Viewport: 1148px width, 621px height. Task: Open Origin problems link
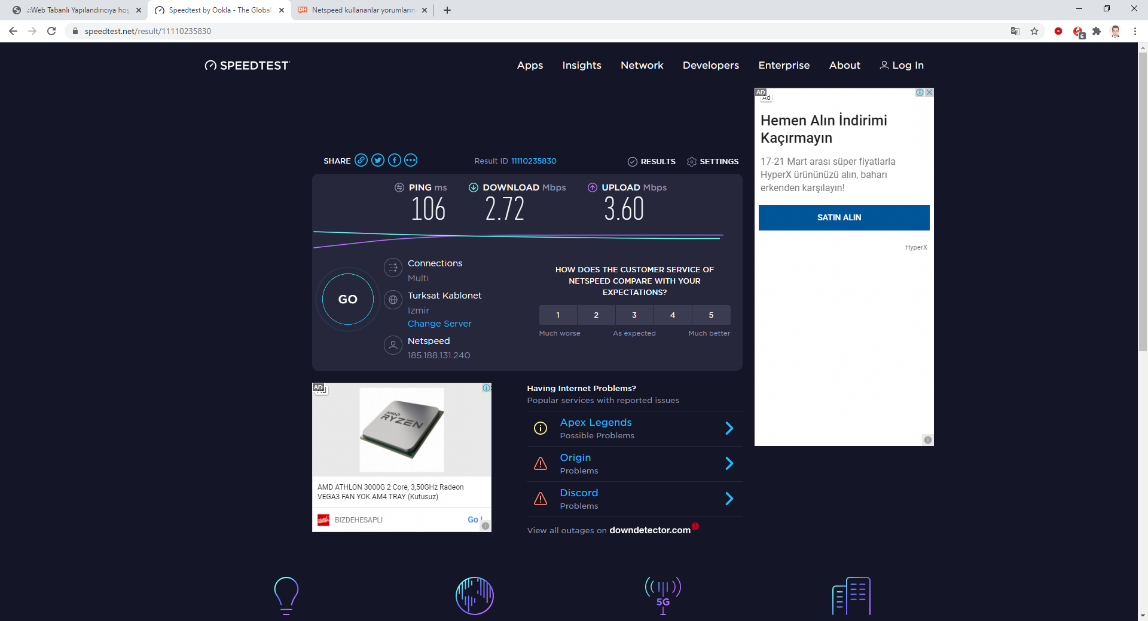(x=575, y=457)
